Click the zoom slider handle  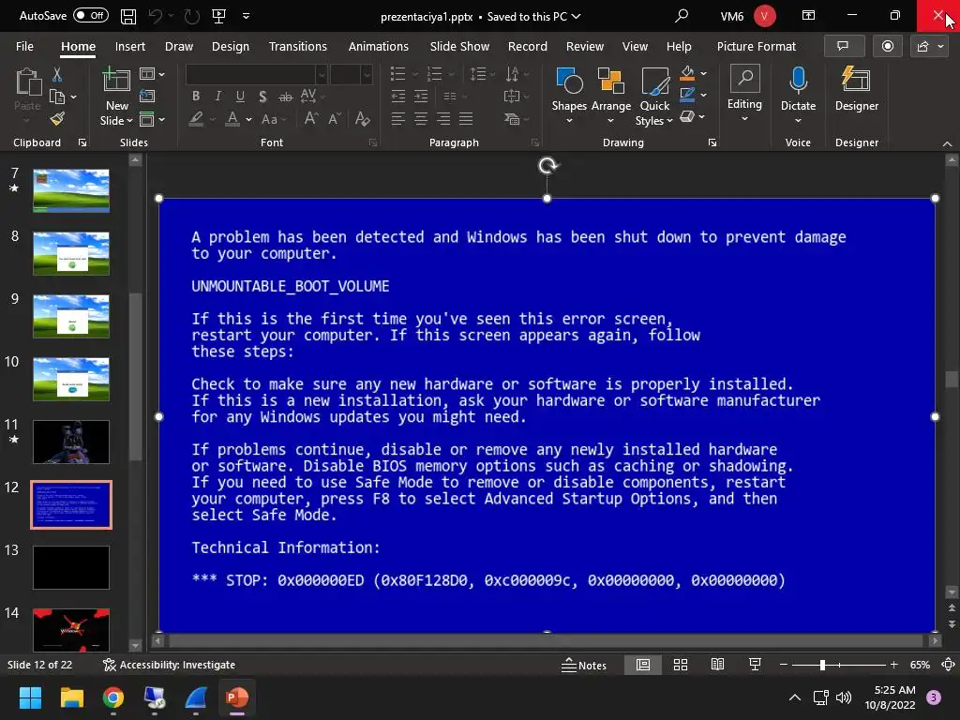click(x=822, y=665)
